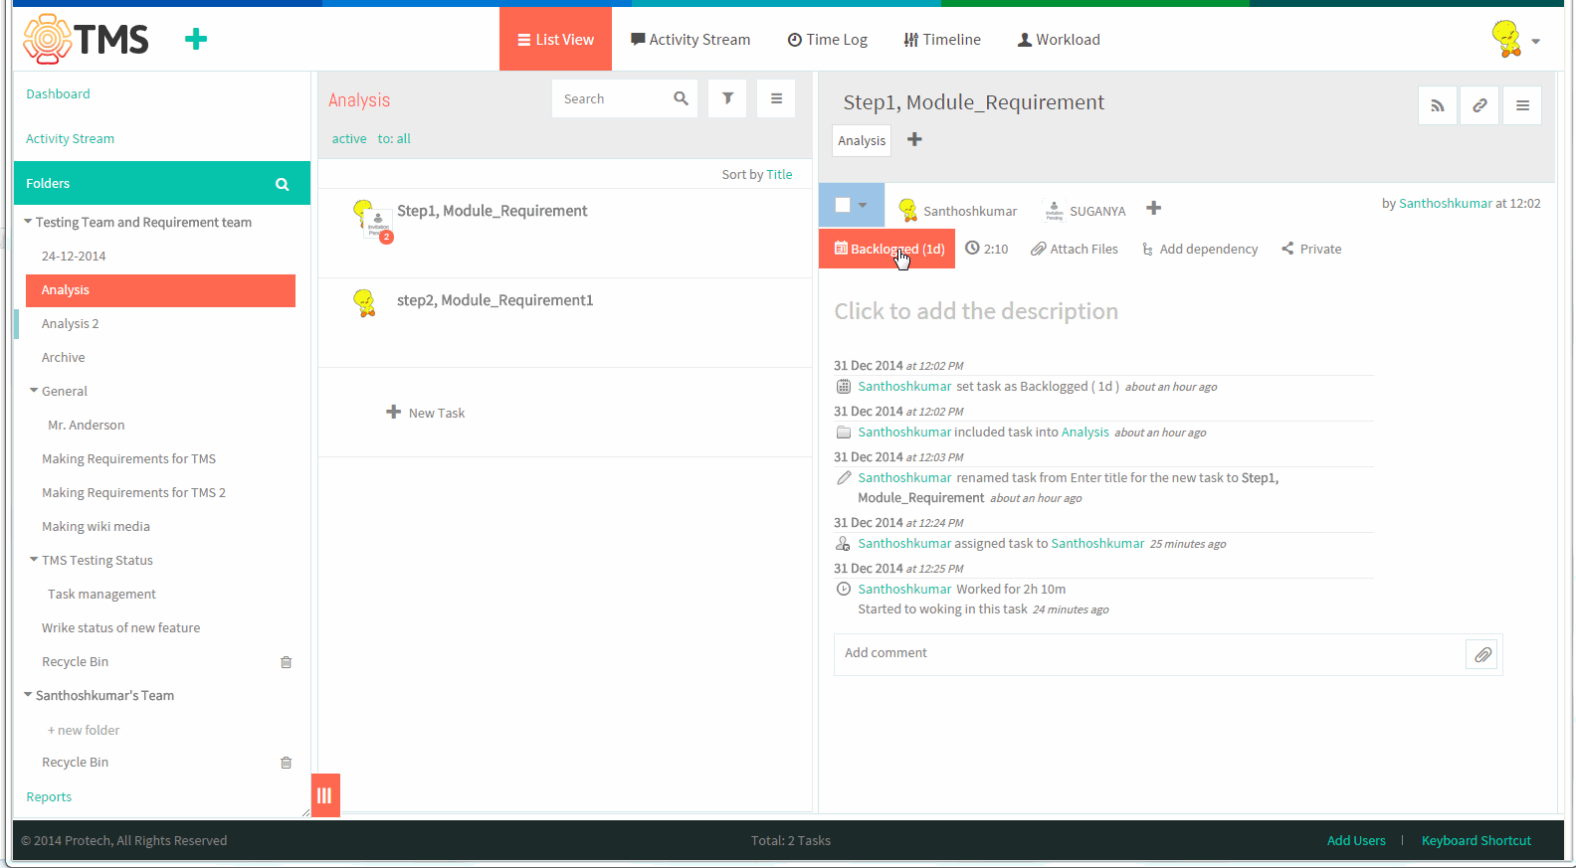This screenshot has width=1576, height=868.
Task: Click the search magnifier icon in task list
Action: [681, 98]
